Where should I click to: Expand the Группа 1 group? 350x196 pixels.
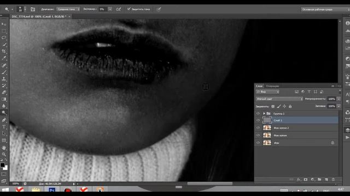(264, 114)
